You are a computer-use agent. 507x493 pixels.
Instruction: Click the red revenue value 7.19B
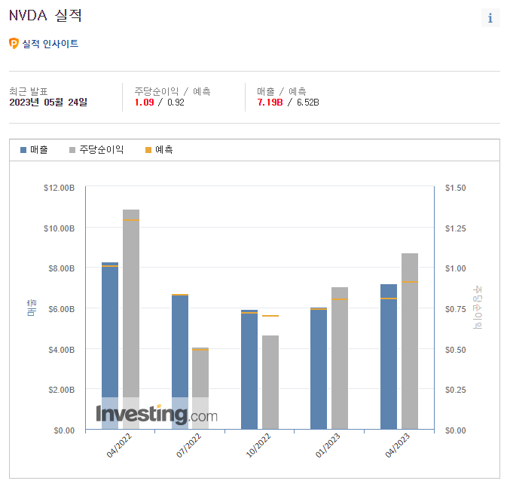coord(270,103)
